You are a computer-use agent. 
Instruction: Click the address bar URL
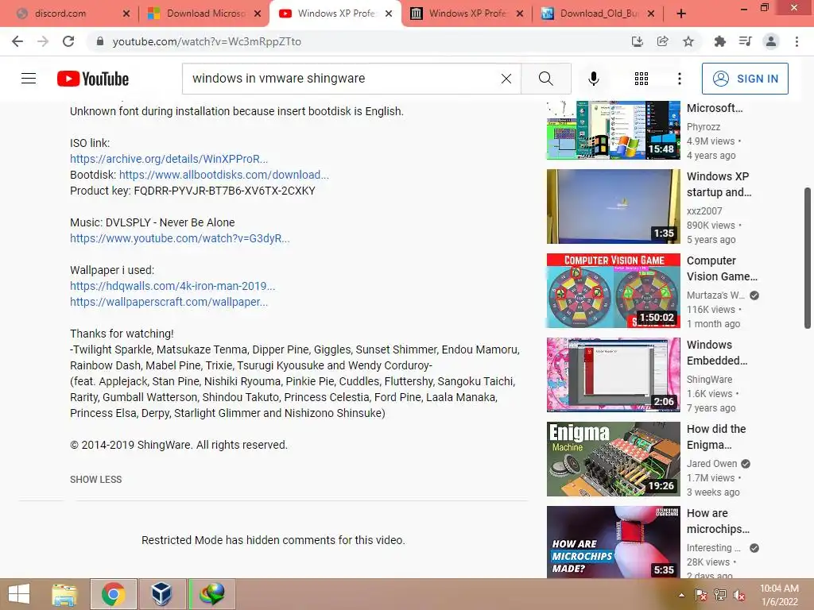tap(207, 41)
